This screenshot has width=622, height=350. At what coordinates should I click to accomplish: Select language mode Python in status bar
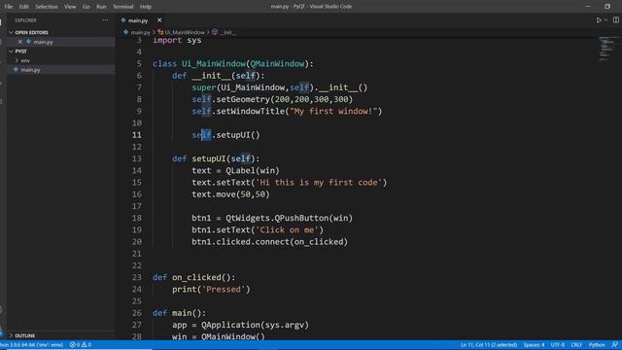(x=597, y=345)
